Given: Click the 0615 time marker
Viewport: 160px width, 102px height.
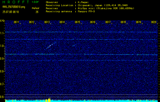Looking at the screenshot, I should (77, 22).
